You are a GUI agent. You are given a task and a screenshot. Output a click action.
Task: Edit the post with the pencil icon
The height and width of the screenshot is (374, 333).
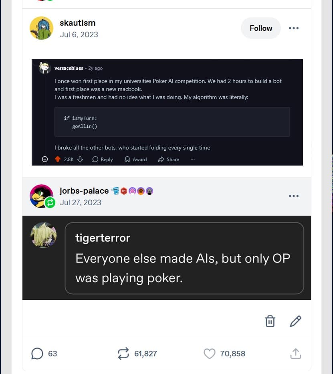295,321
